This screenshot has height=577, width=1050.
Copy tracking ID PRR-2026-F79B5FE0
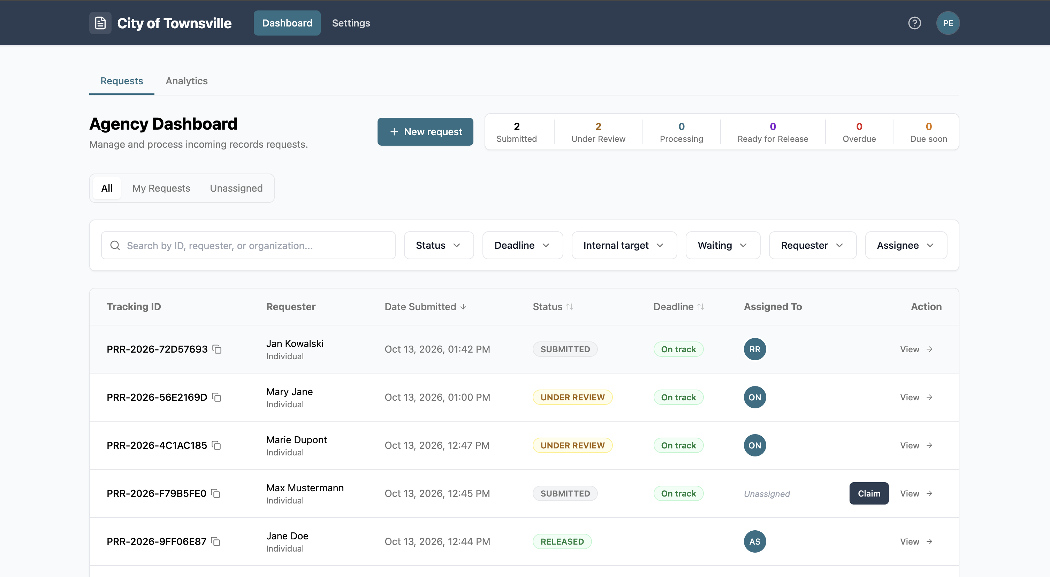click(216, 493)
